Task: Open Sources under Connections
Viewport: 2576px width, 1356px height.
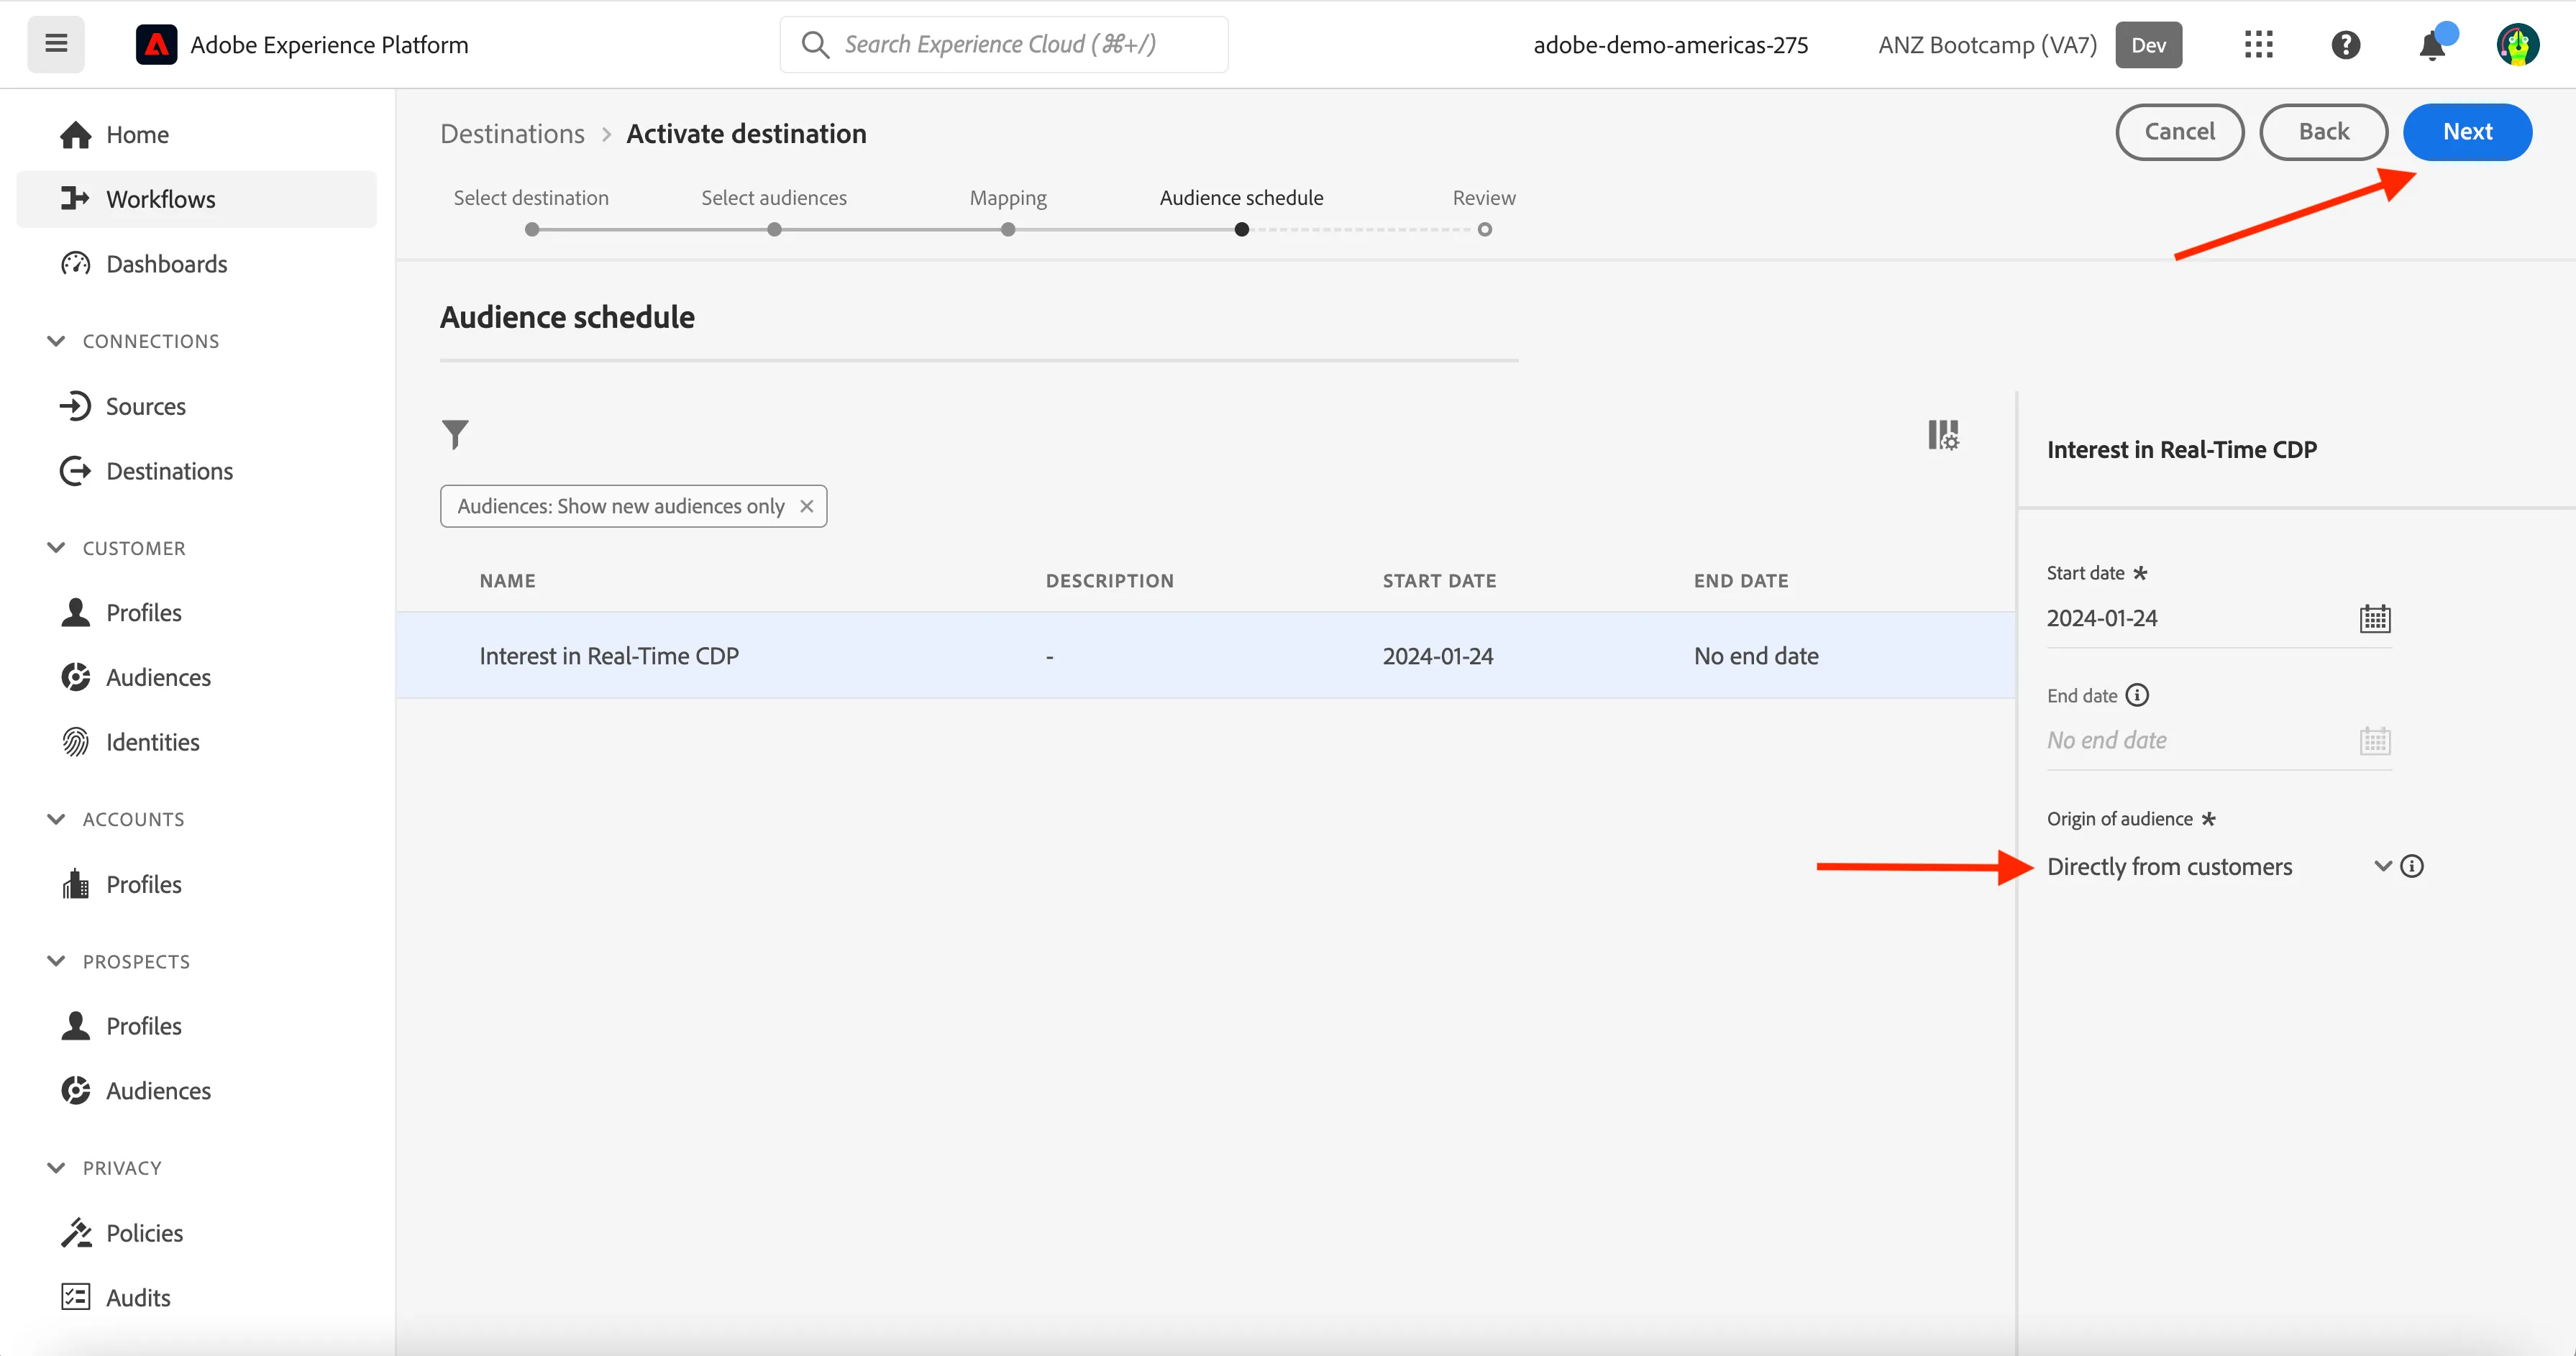Action: 197,406
